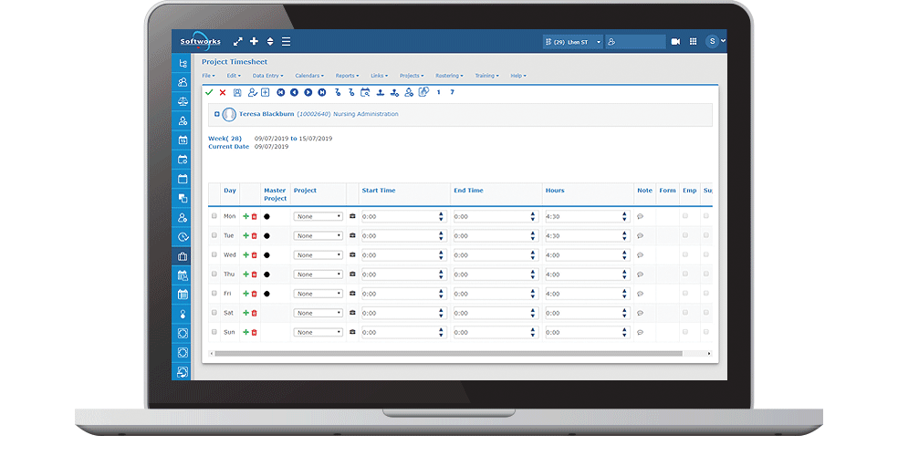Click the plus icon in top header
Viewport: 898px width, 456px height.
coord(254,41)
